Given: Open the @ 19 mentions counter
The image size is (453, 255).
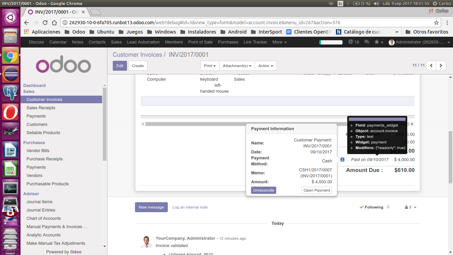Looking at the screenshot, I should coord(354,42).
